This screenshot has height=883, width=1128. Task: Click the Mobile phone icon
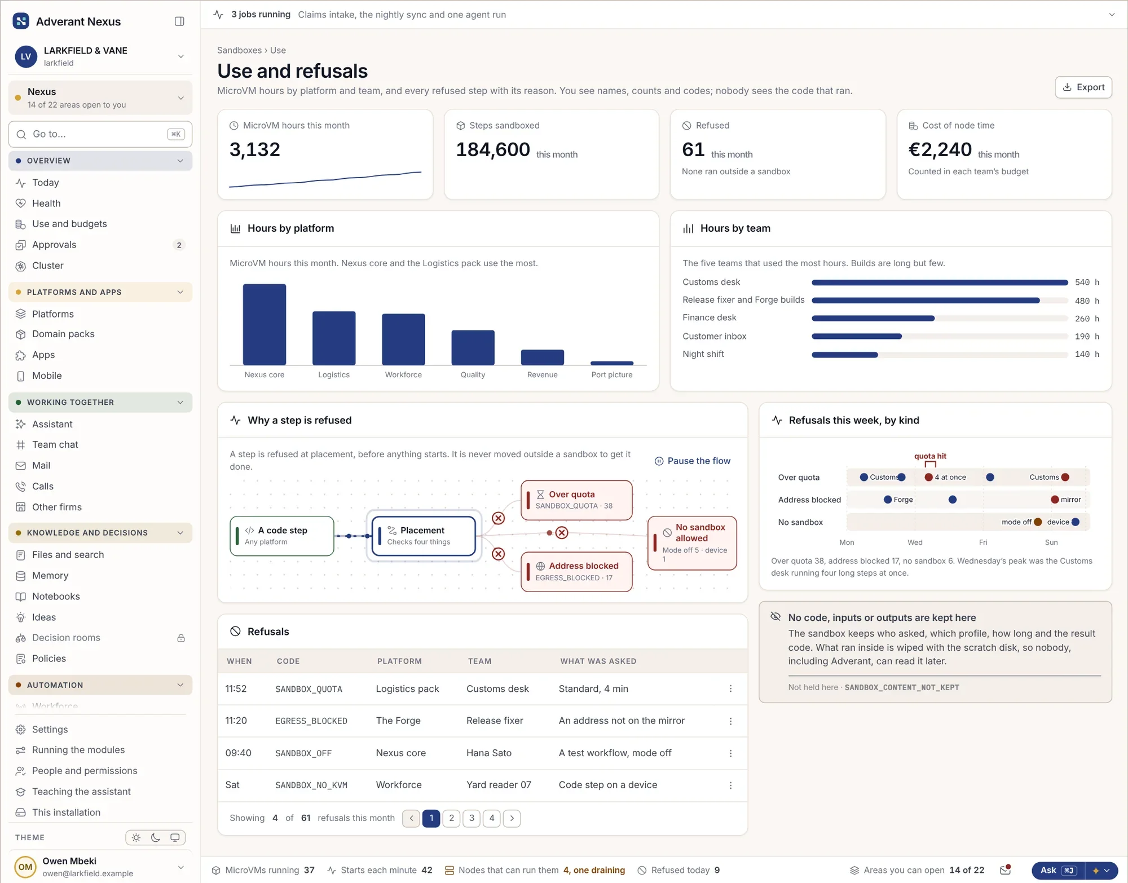coord(21,376)
